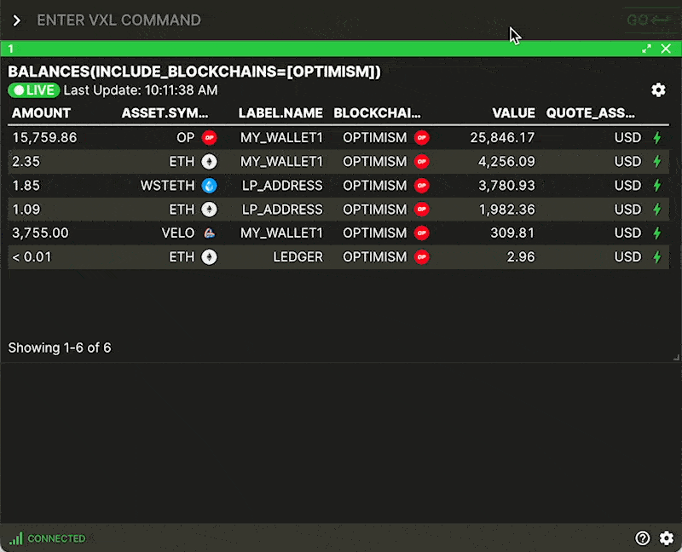Click the lightning bolt in the LEDGER row
Screen dimensions: 682x552
657,257
